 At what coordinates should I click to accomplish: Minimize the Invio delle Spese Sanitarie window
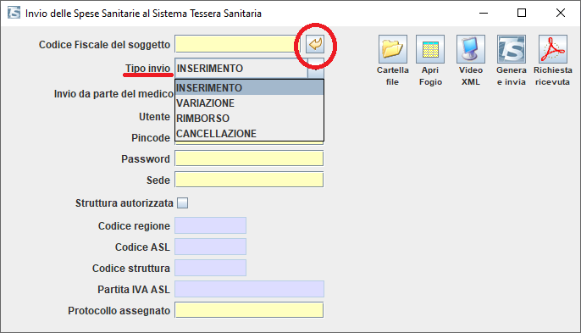click(x=483, y=13)
